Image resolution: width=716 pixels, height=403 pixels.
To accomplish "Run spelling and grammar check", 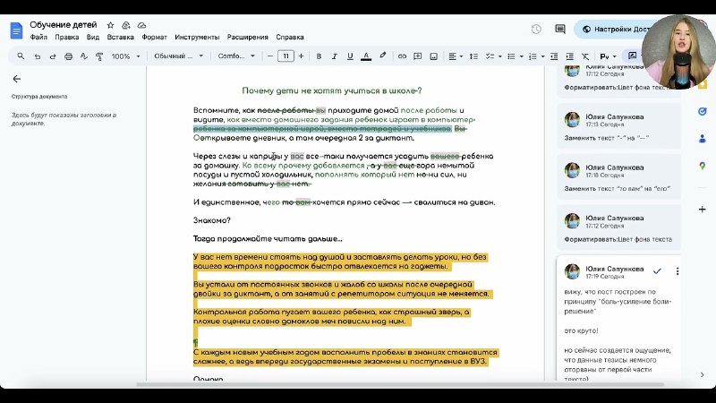I will (x=83, y=56).
